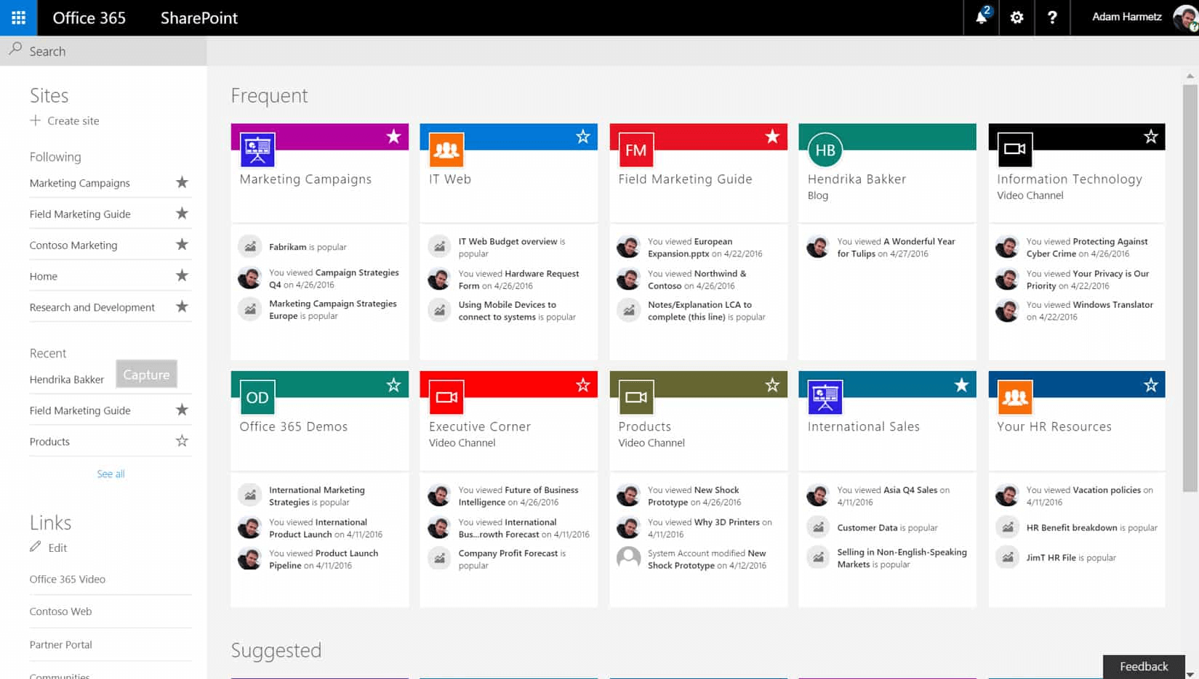Toggle star for Home in Following list
Image resolution: width=1199 pixels, height=679 pixels.
click(182, 275)
